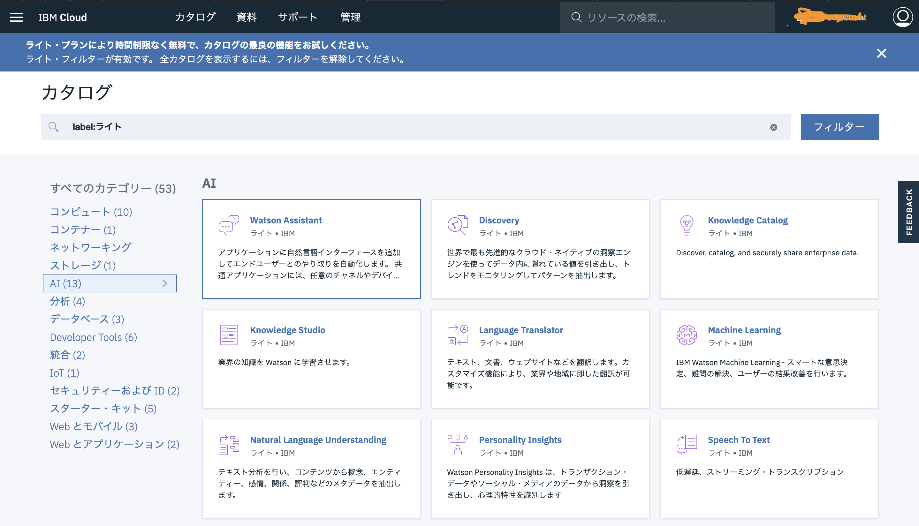This screenshot has height=526, width=919.
Task: Open the Knowledge Catalog service link
Action: click(x=748, y=220)
